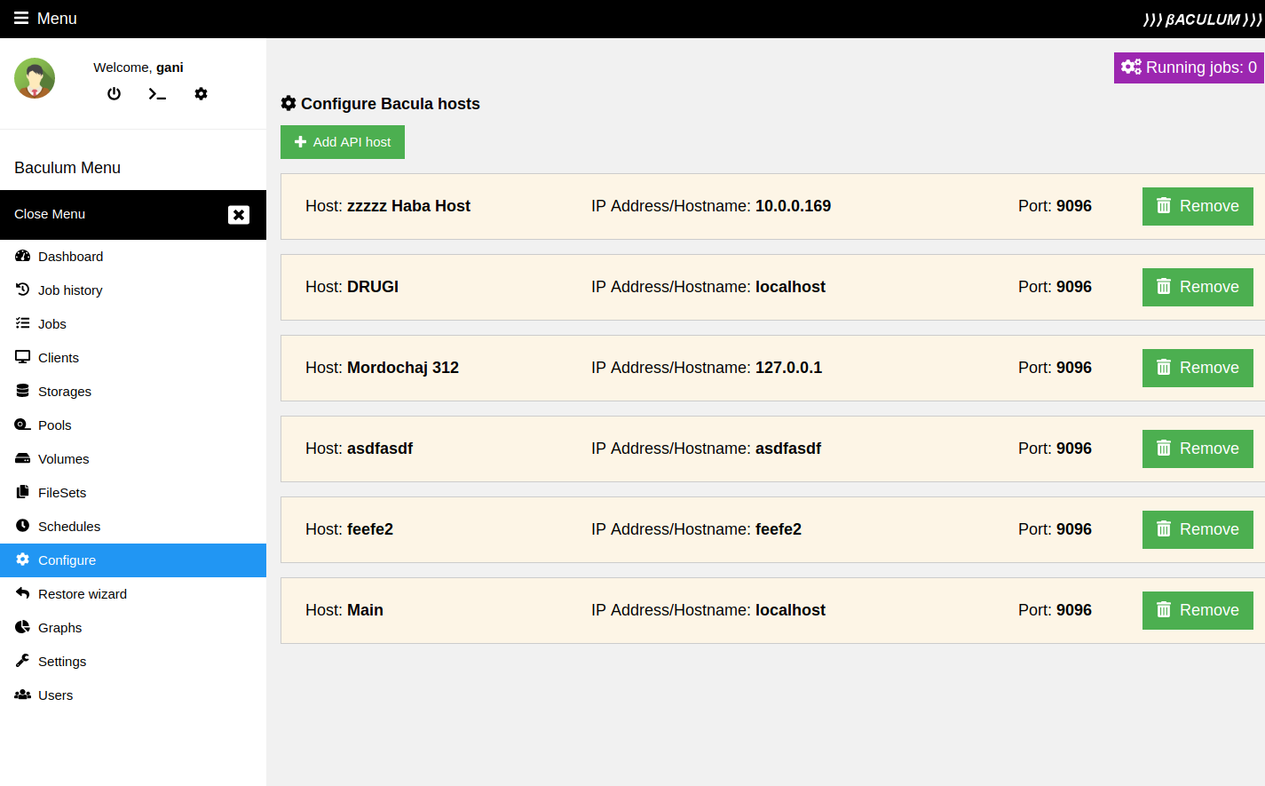Click the Baculum Menu heading
This screenshot has height=786, width=1265.
pos(67,168)
